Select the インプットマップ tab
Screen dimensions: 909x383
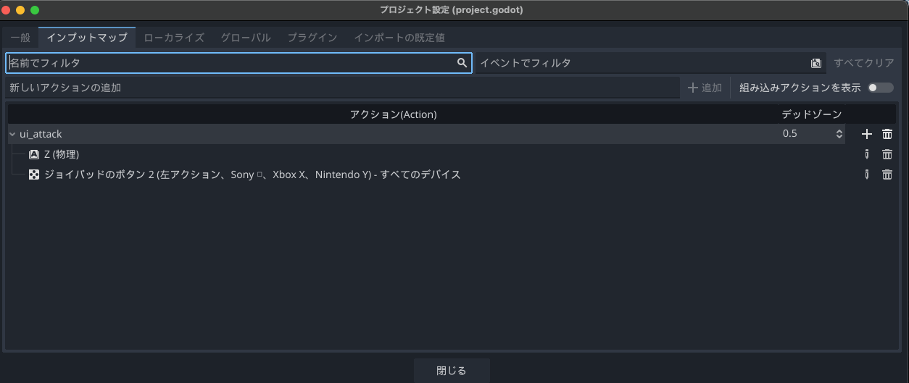87,38
